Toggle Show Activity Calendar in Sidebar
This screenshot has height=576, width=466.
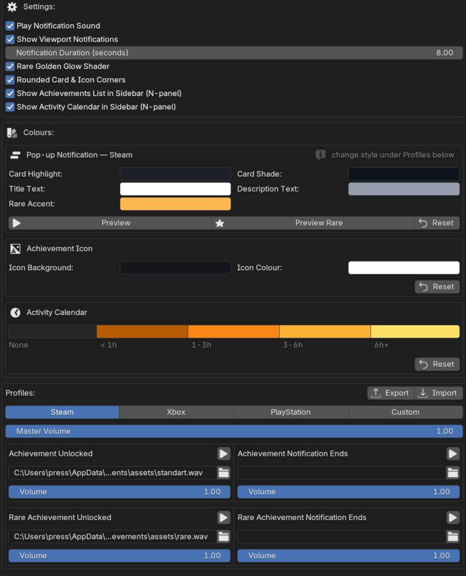pyautogui.click(x=10, y=107)
